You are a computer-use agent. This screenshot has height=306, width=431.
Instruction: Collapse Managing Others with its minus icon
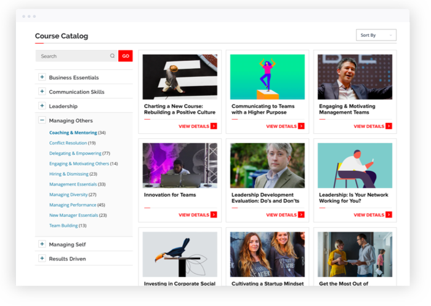pyautogui.click(x=42, y=120)
